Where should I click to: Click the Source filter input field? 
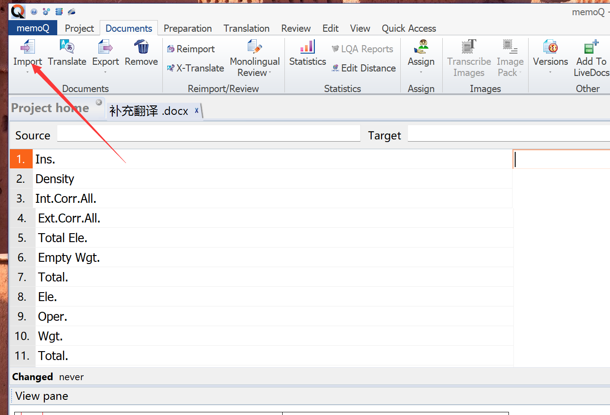tap(208, 134)
